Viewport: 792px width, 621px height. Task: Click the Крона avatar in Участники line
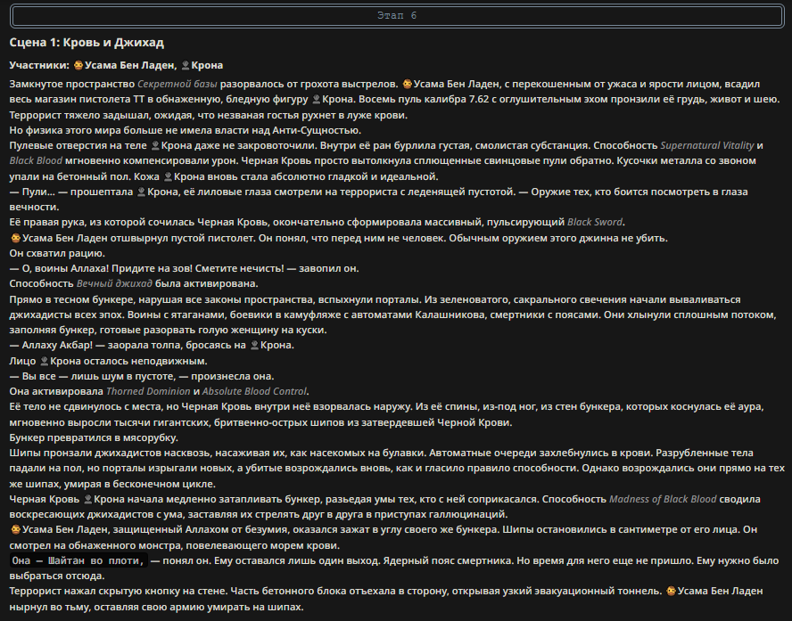(186, 66)
